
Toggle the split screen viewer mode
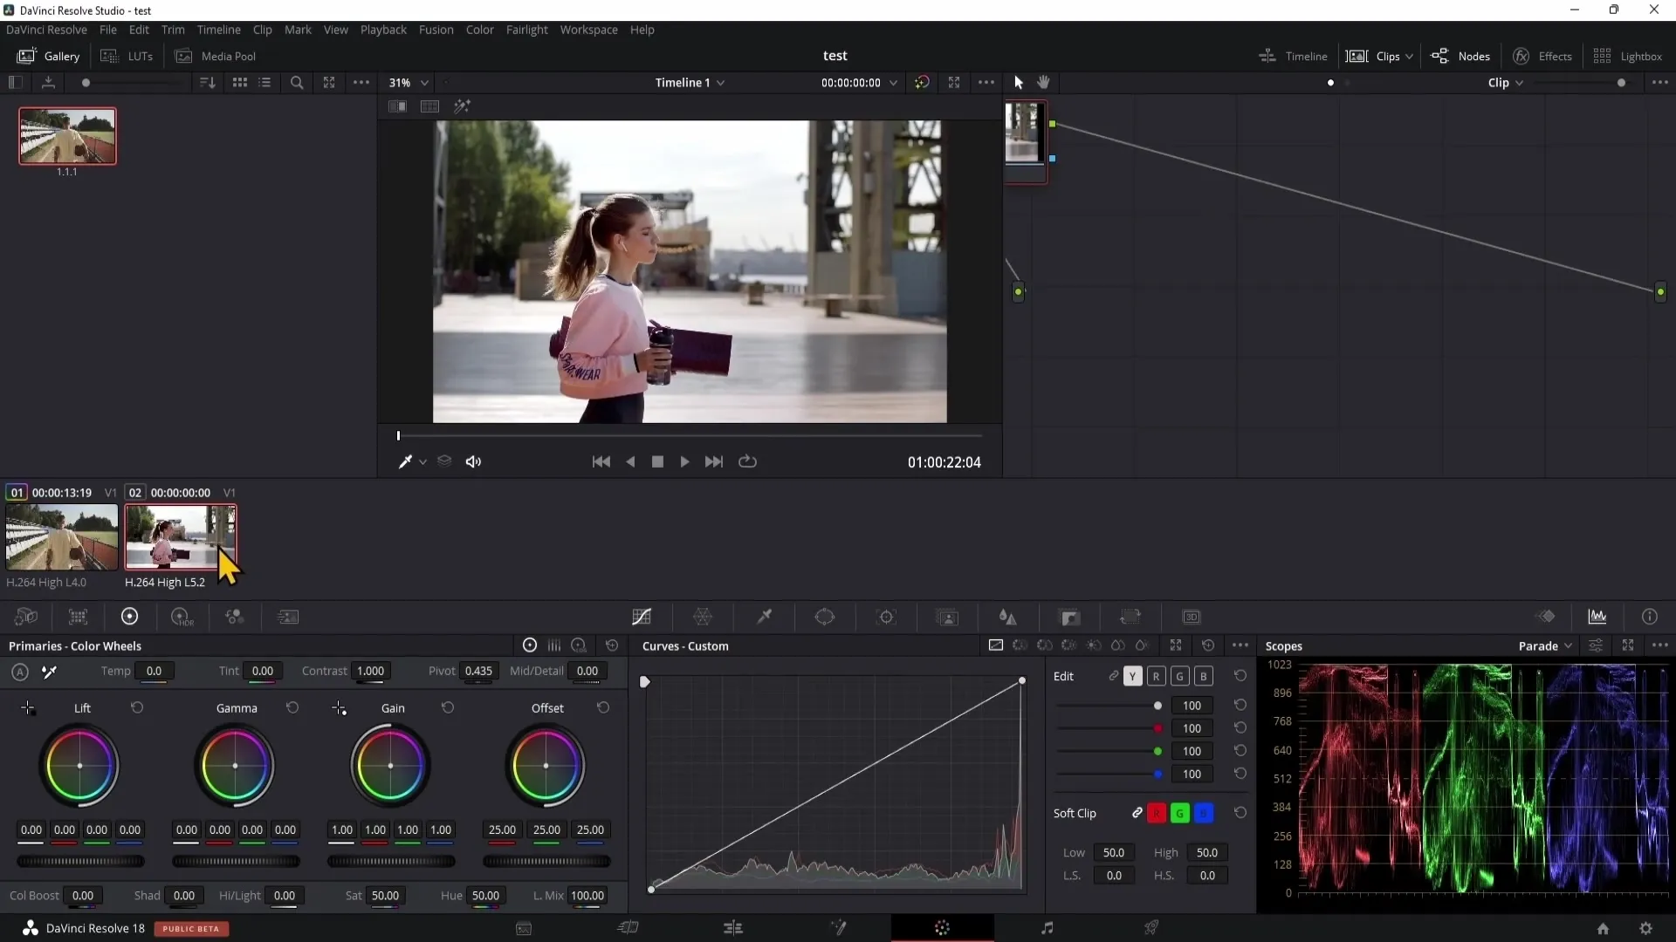[x=429, y=106]
